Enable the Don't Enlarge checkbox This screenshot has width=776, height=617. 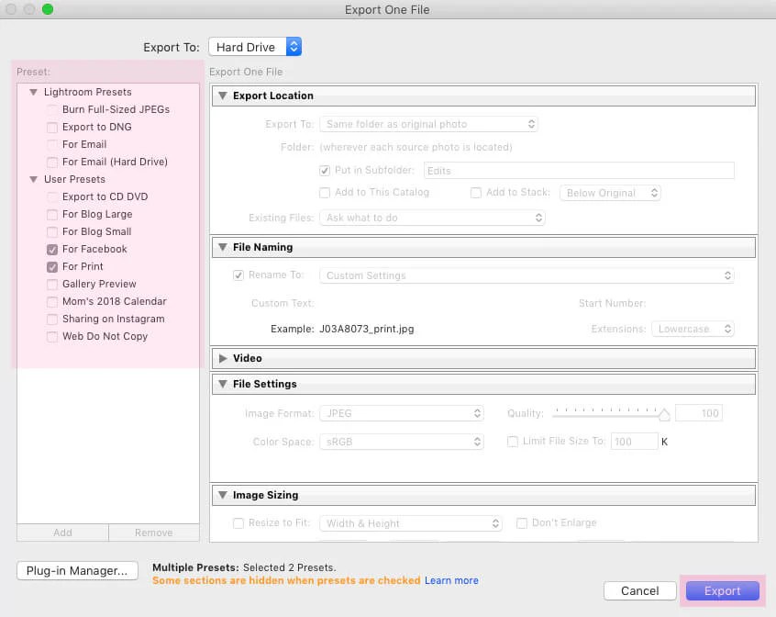click(522, 523)
